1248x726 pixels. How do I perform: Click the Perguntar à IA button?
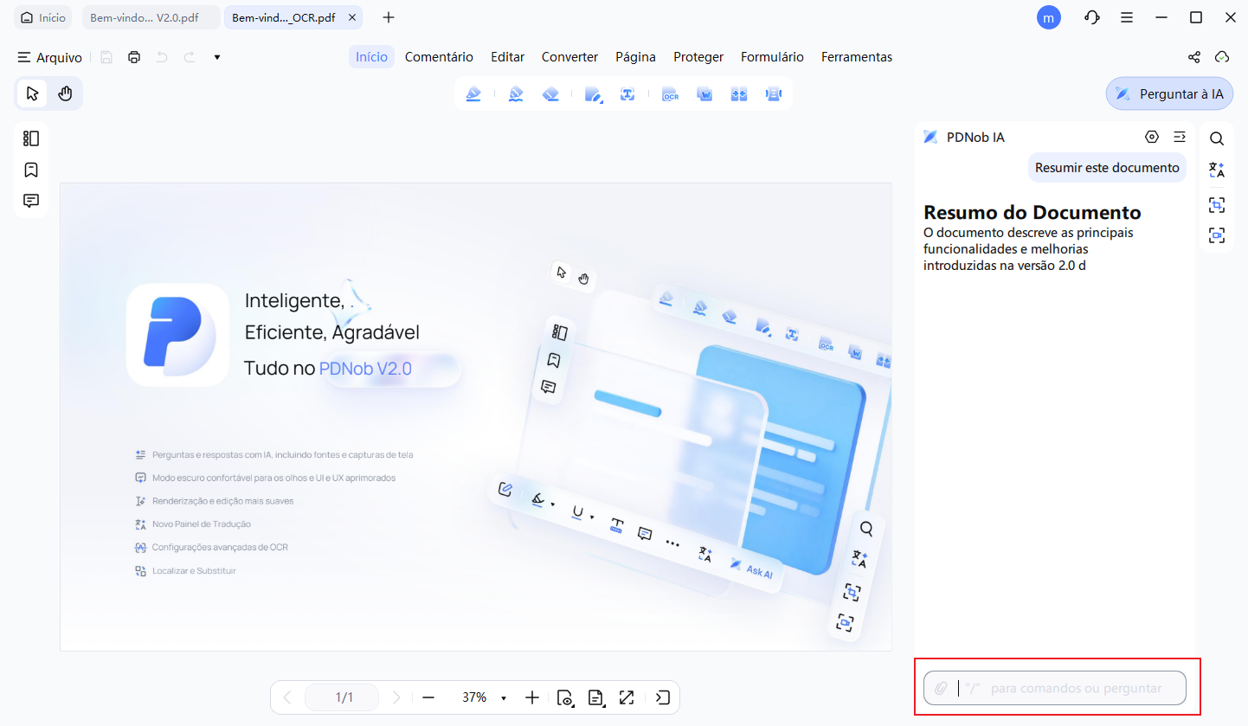click(1169, 93)
